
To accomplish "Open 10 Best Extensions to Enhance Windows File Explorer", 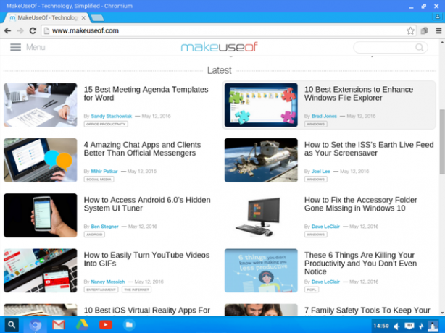I will [x=359, y=93].
